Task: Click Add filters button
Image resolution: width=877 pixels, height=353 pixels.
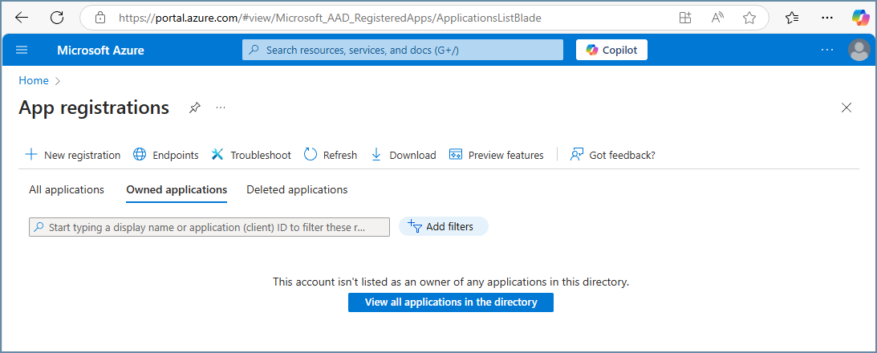Action: [444, 226]
